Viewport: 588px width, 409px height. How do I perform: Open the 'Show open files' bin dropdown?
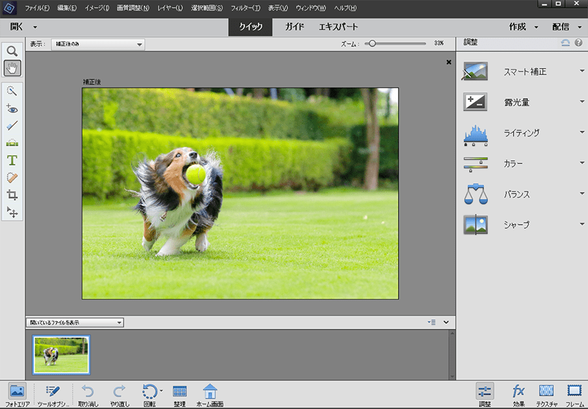tap(74, 322)
